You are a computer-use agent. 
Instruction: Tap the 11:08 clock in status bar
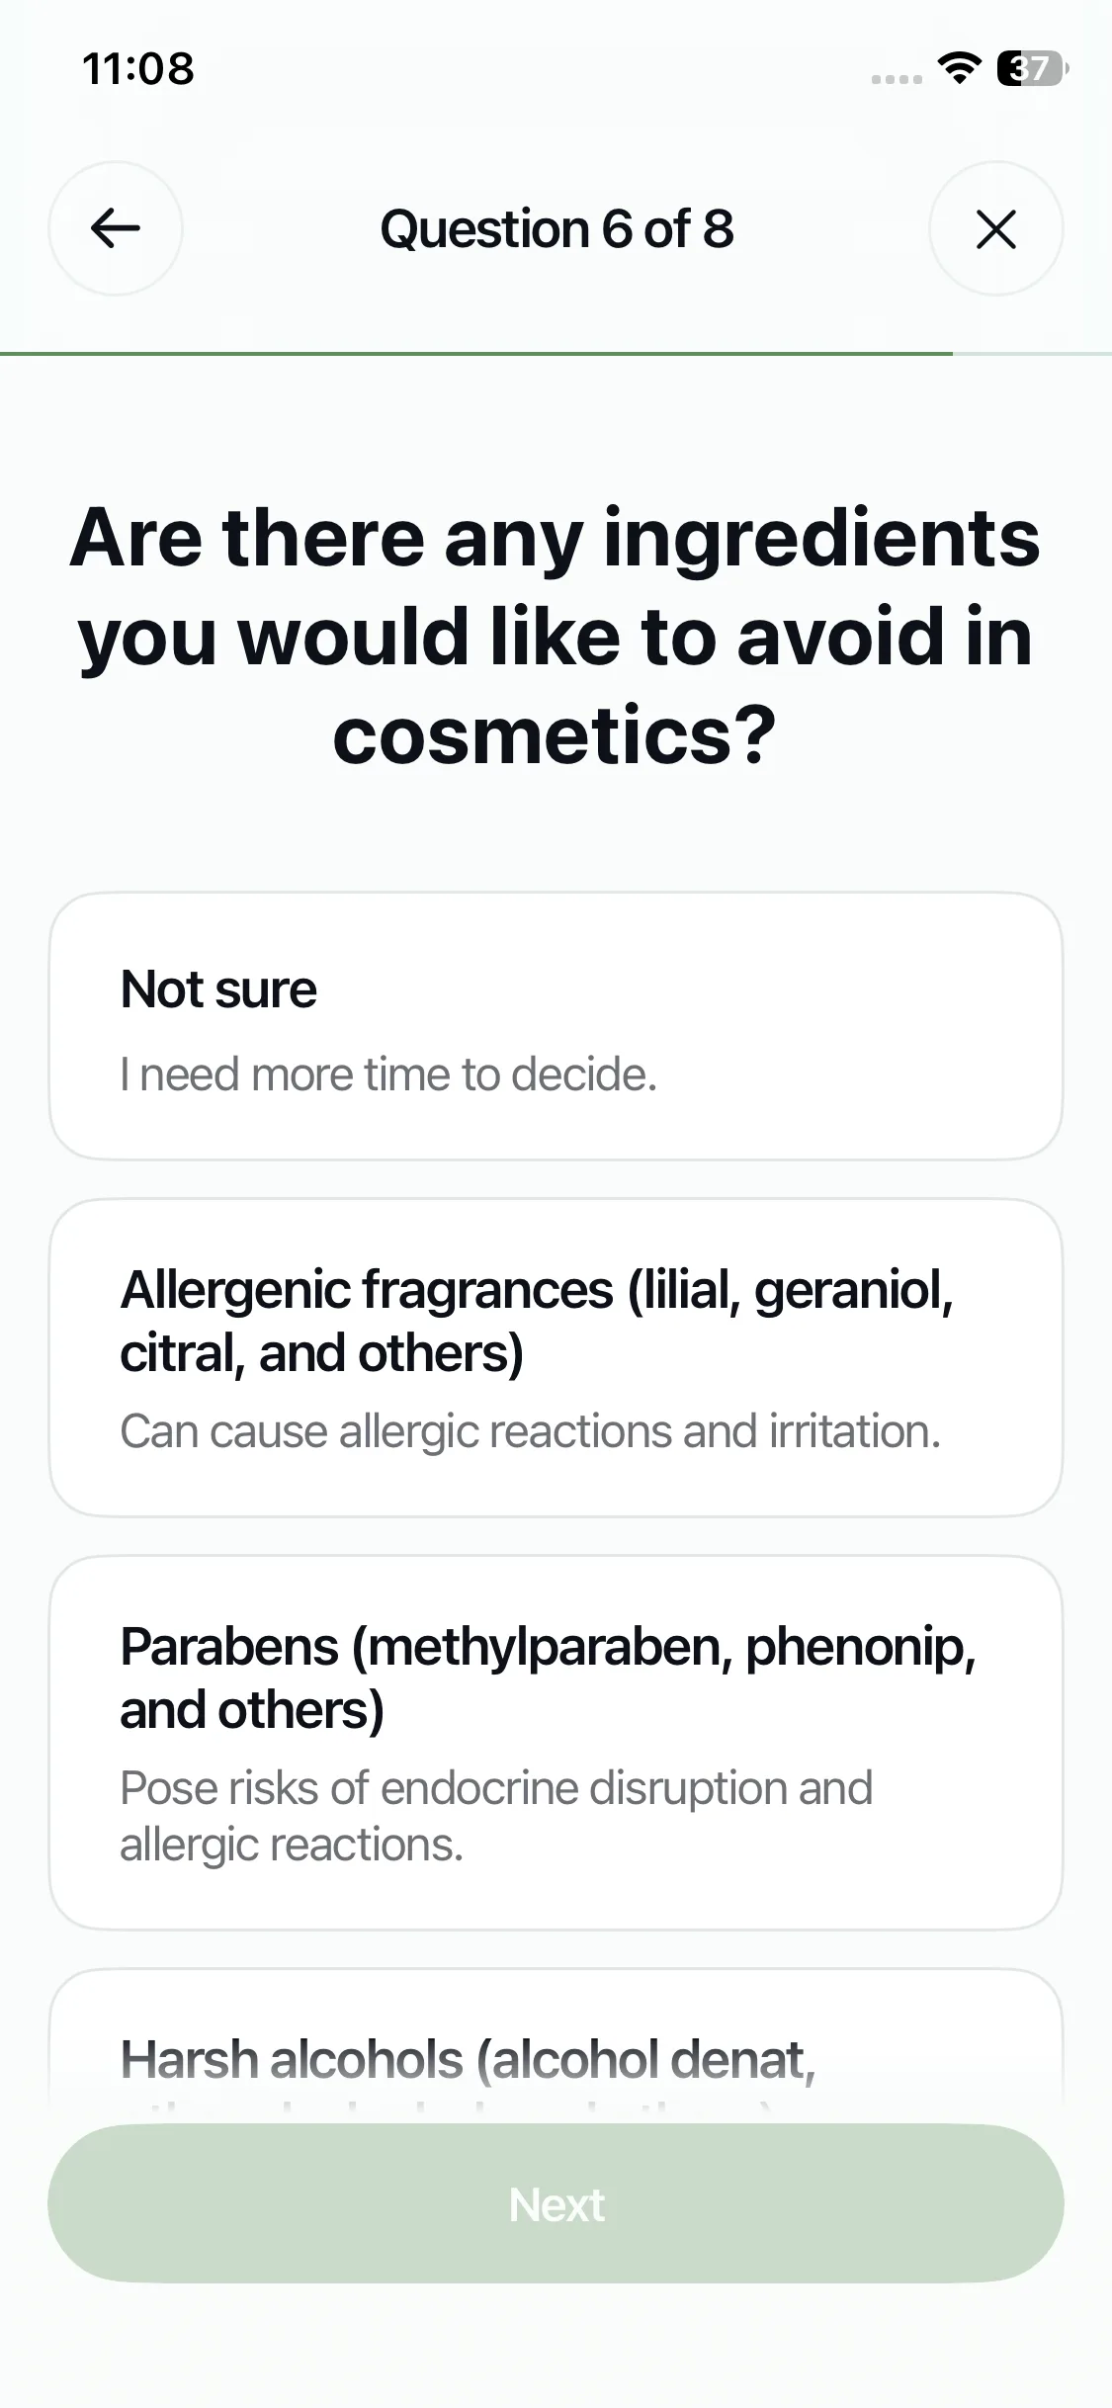click(x=138, y=69)
